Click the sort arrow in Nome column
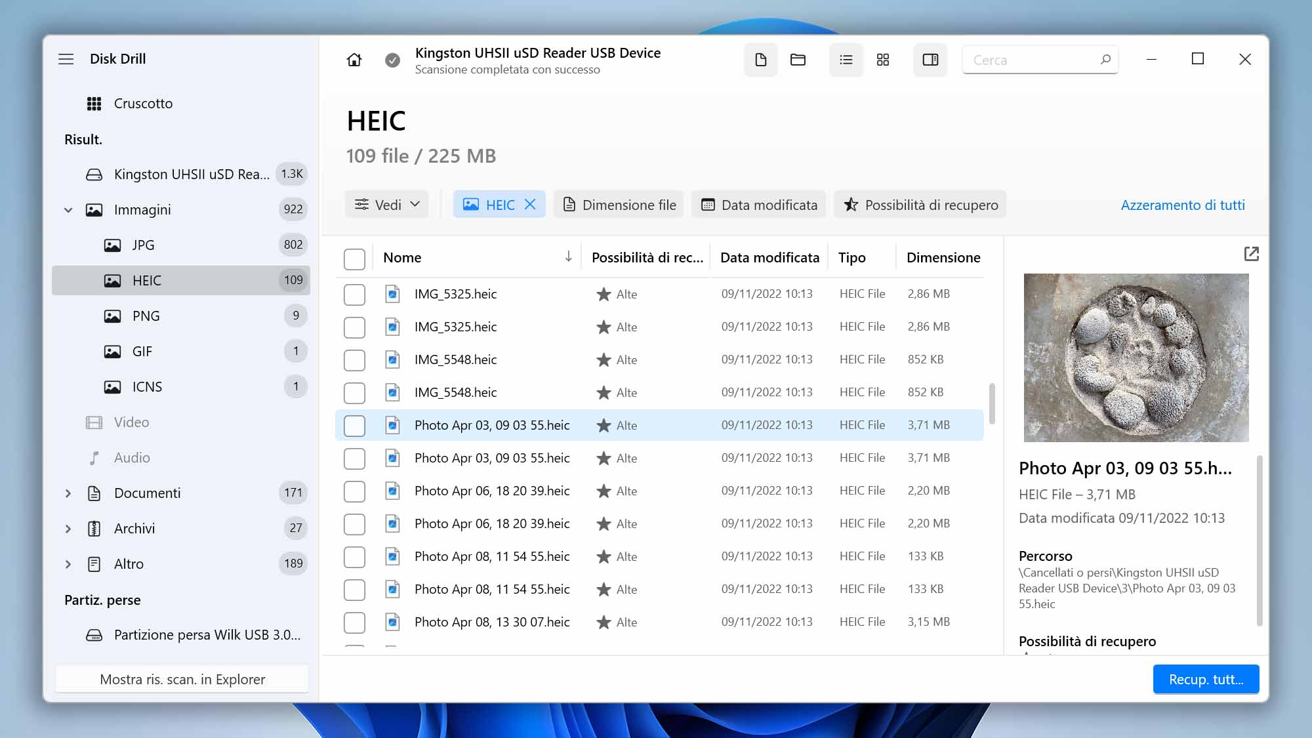The width and height of the screenshot is (1312, 738). [x=568, y=256]
